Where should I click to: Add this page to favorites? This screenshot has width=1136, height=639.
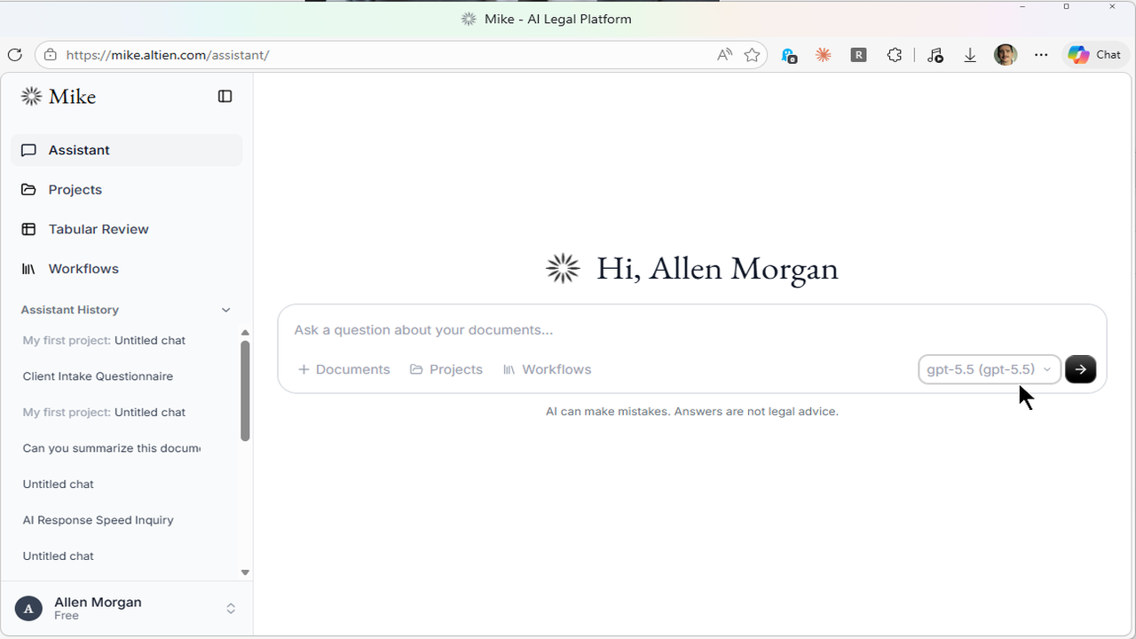click(x=753, y=55)
